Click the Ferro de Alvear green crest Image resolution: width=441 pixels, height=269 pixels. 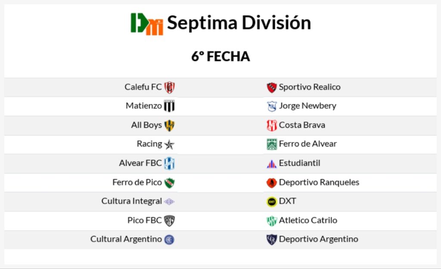[271, 144]
